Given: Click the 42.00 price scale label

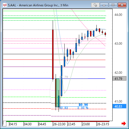Looking at the screenshot, I should click(118, 73).
